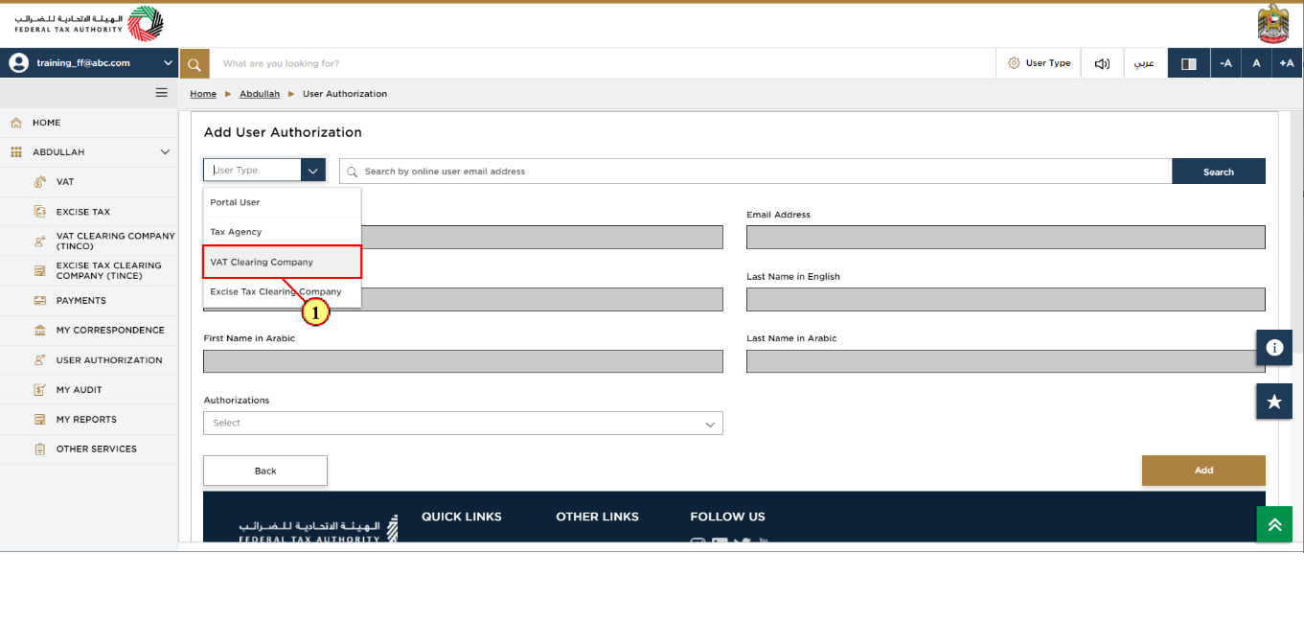Open Excise Tax Clearing Company (TINCE) sidebar item
The height and width of the screenshot is (621, 1304).
(89, 271)
